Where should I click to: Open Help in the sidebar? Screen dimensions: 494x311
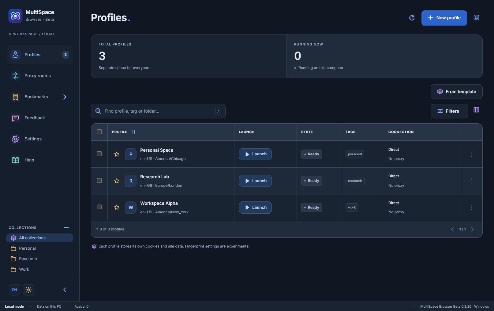[39, 160]
